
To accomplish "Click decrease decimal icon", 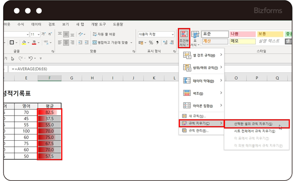I will 172,43.
